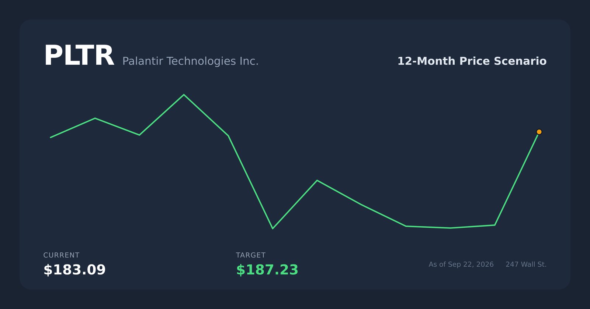Click the highest peak of the price line
Screen dimensions: 590x309
184,95
